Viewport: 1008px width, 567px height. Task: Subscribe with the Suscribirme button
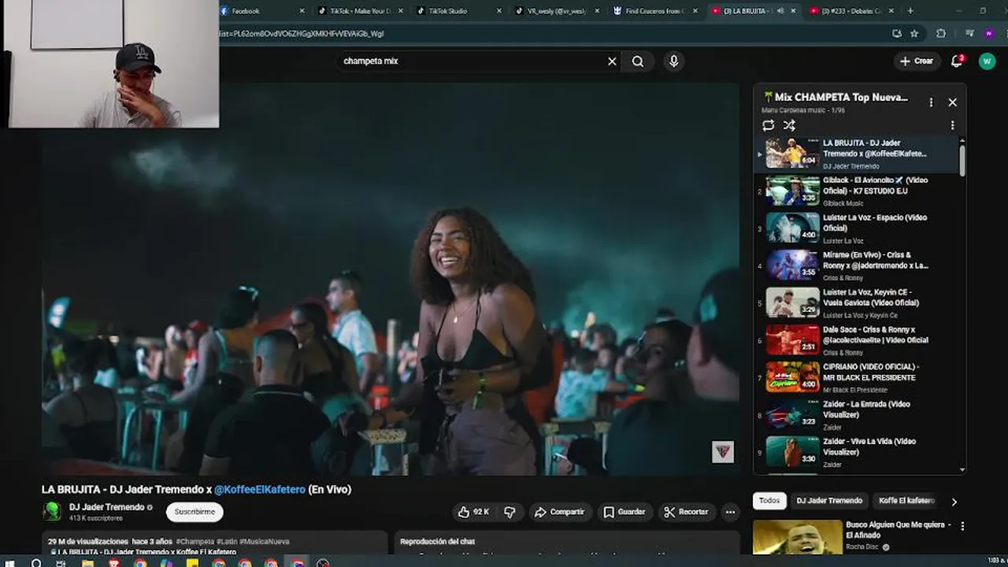click(x=195, y=512)
